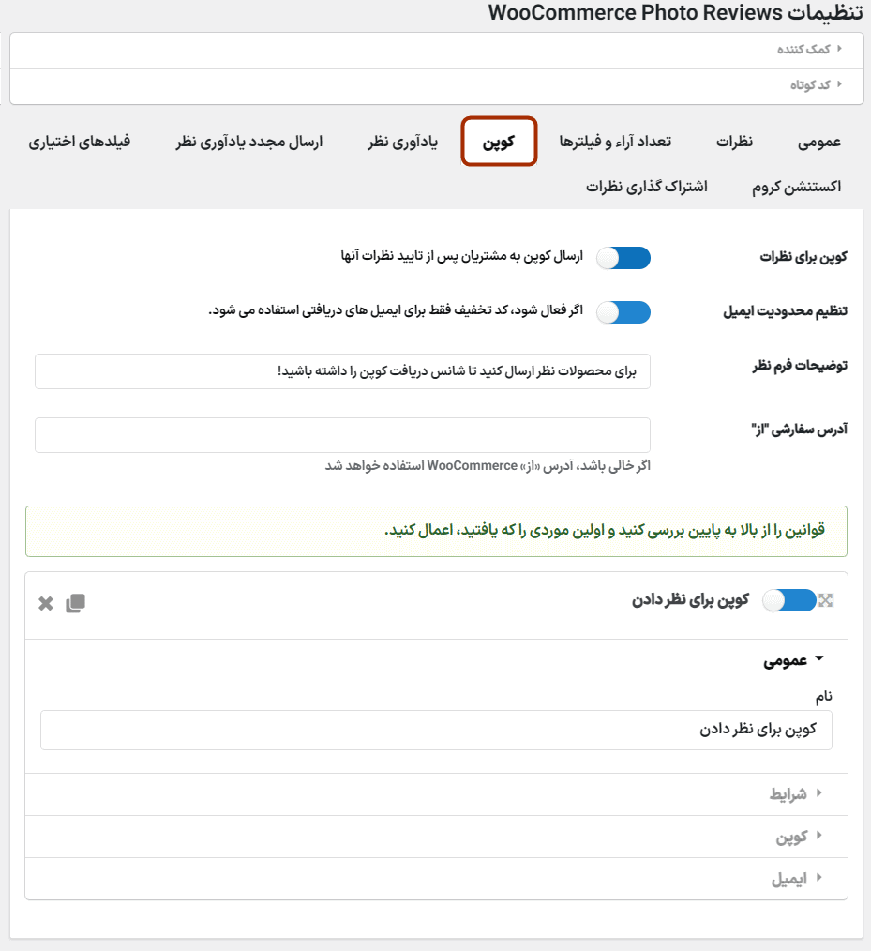Click the duplicate rule icon
Screen dimensions: 871x951
point(75,603)
